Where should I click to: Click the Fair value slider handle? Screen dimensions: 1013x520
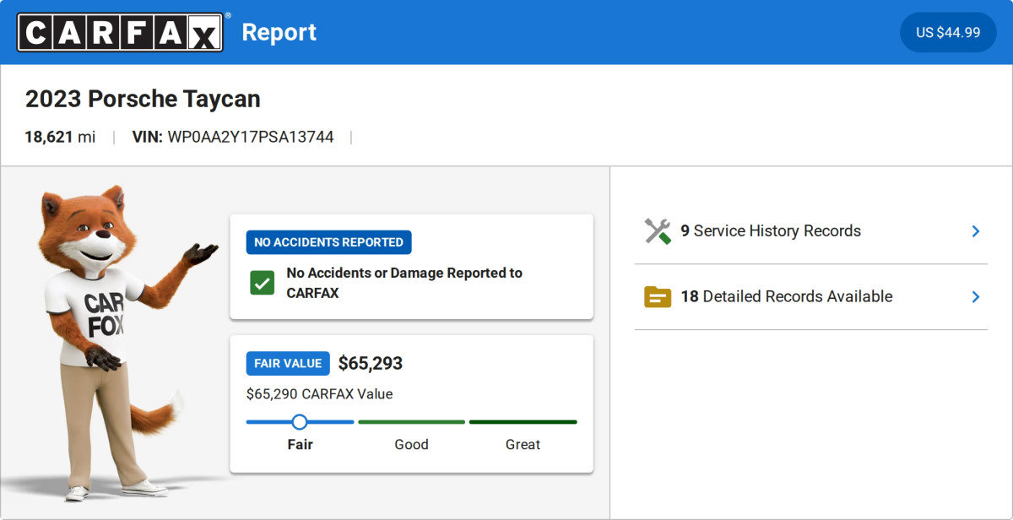(300, 422)
